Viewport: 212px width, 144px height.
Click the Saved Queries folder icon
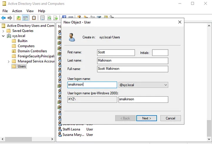pos(9,31)
